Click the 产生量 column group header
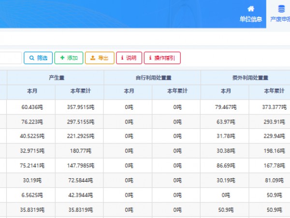This screenshot has width=290, height=218. 55,78
